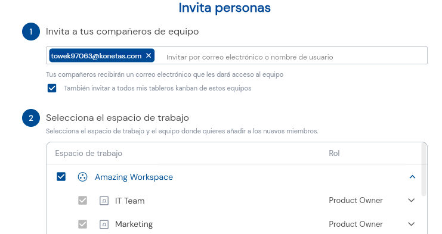Toggle the IT Team checkbox
Viewport: 442px width, 234px height.
click(82, 201)
